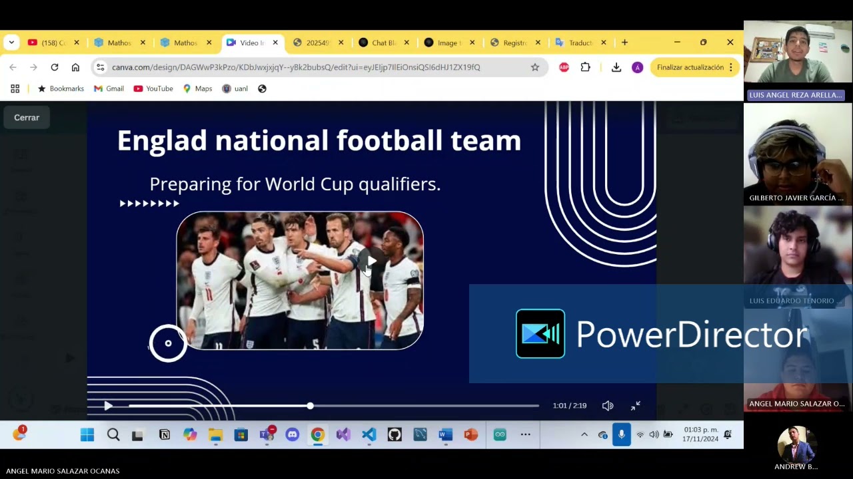Image resolution: width=853 pixels, height=479 pixels.
Task: Reload the Canva page
Action: click(55, 67)
